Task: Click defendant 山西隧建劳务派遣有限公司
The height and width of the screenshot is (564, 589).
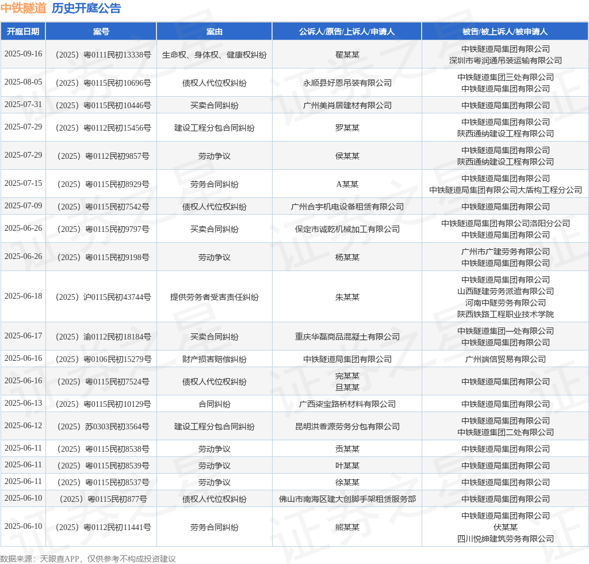Action: coord(505,291)
